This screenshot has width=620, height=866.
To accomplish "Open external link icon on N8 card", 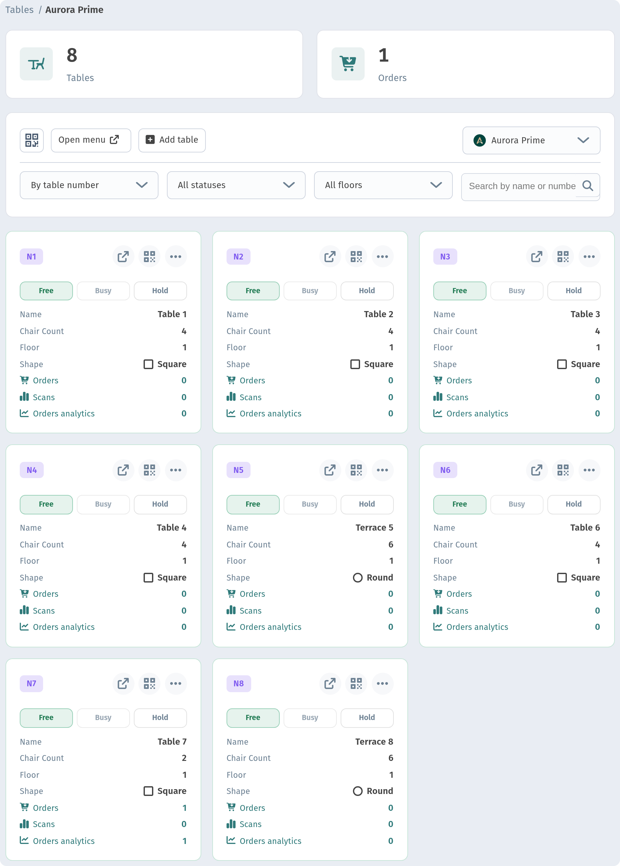I will click(330, 683).
